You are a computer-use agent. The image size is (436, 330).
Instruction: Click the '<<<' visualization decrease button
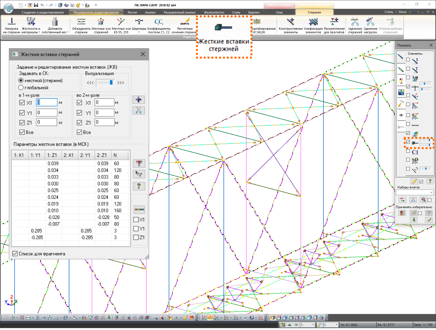point(90,83)
